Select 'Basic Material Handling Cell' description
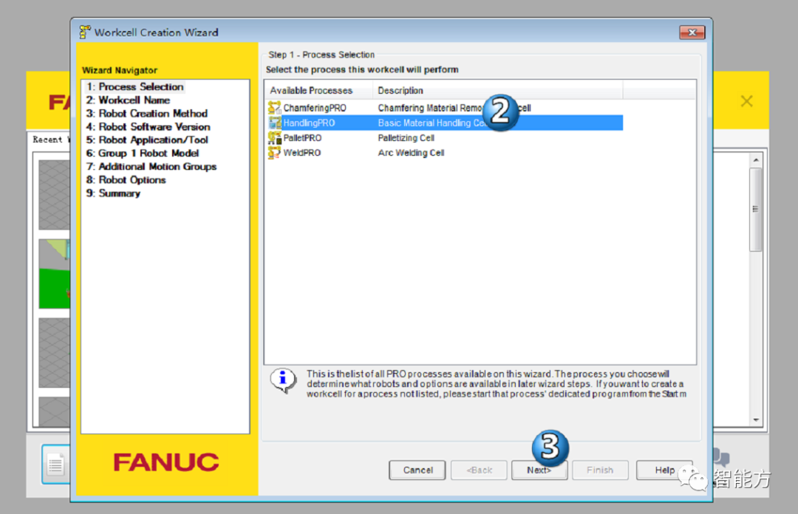Image resolution: width=798 pixels, height=514 pixels. (x=432, y=123)
